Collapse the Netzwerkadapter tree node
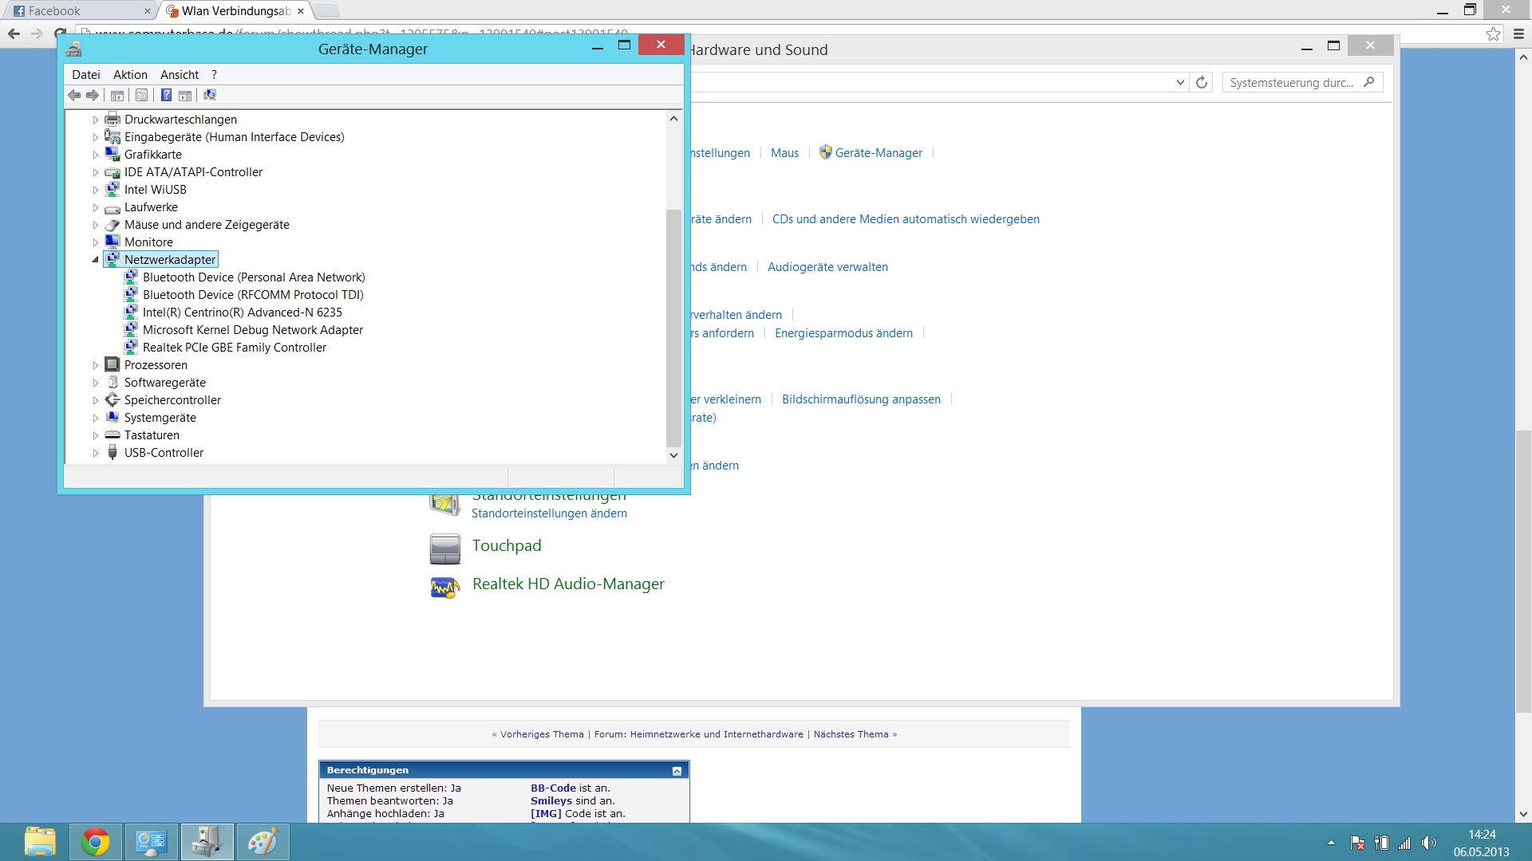The image size is (1532, 861). tap(96, 260)
